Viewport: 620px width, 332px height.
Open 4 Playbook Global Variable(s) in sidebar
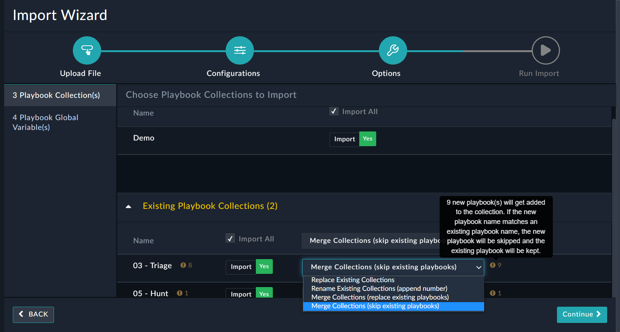pos(45,122)
